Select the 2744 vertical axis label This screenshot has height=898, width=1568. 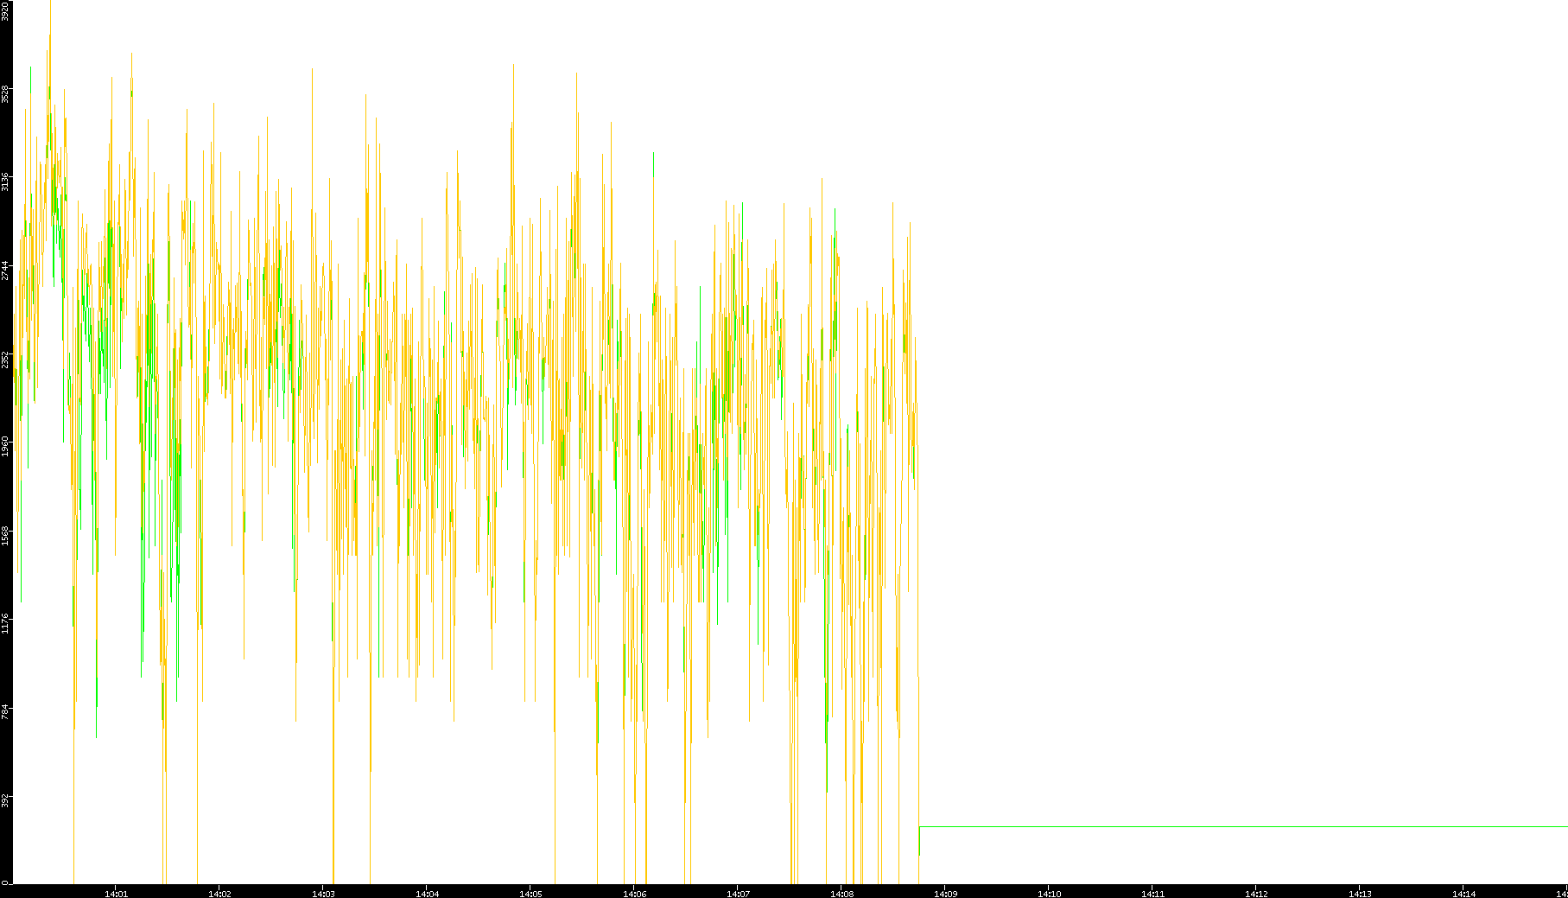(x=6, y=270)
